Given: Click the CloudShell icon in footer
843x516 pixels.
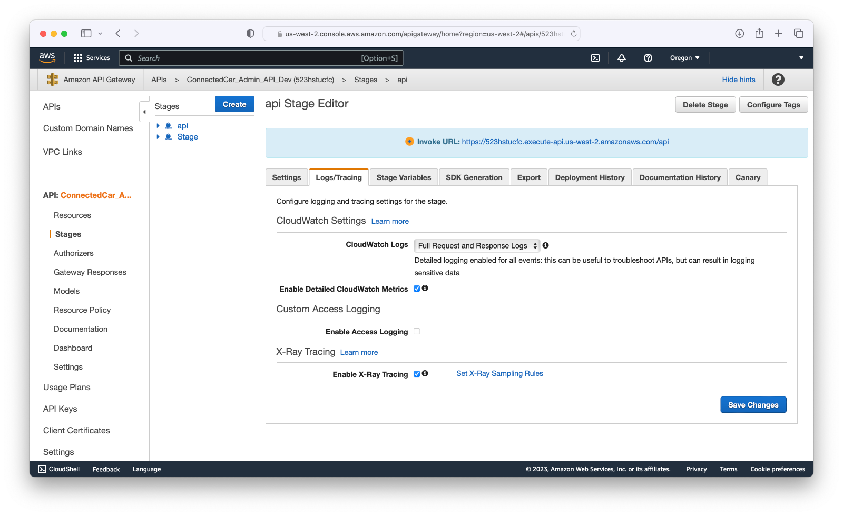Looking at the screenshot, I should pyautogui.click(x=42, y=469).
